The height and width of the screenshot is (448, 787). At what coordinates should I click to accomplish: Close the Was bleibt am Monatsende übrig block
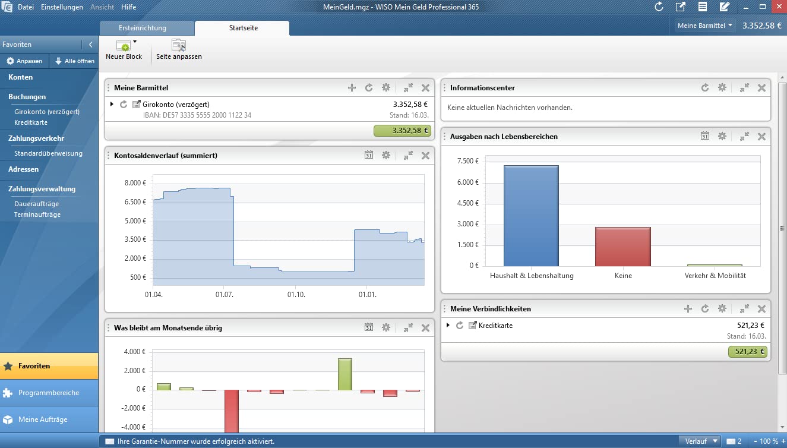(x=425, y=327)
